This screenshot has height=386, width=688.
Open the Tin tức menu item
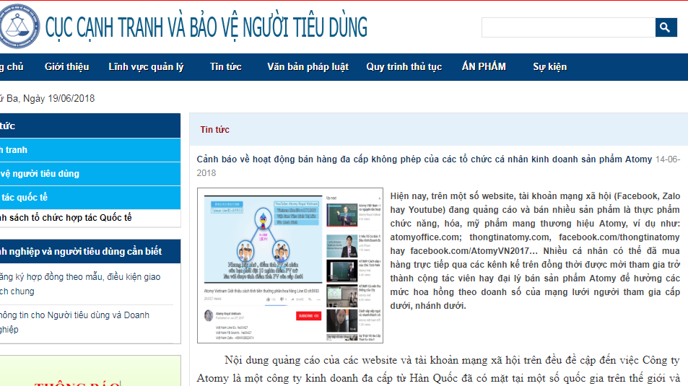coord(225,66)
